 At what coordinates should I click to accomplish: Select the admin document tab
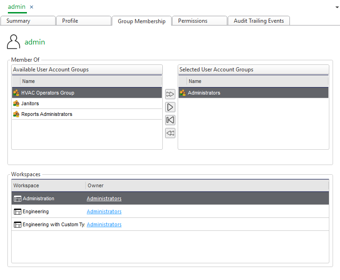pyautogui.click(x=17, y=7)
